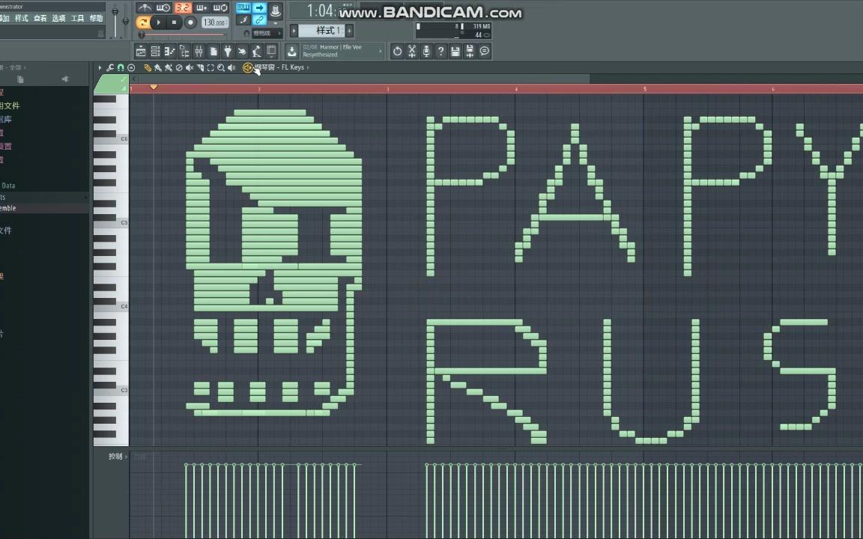The height and width of the screenshot is (539, 863).
Task: Select the Delete tool
Action: click(179, 67)
